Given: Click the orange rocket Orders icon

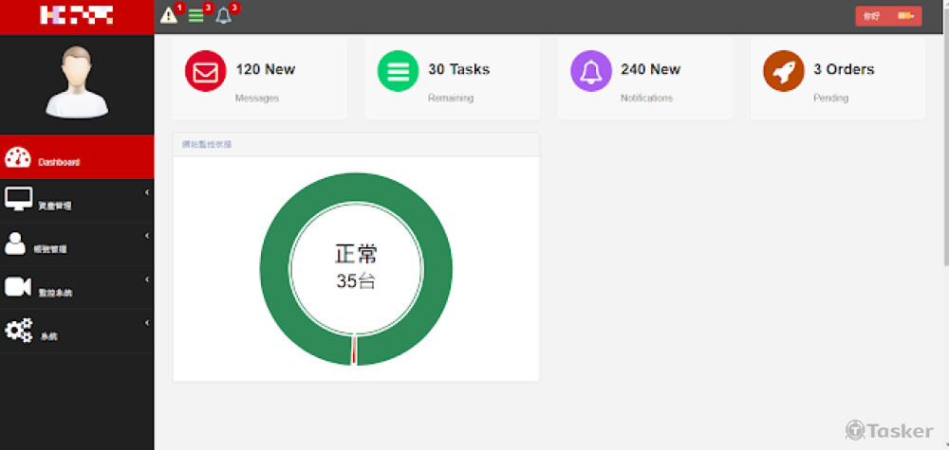Looking at the screenshot, I should pyautogui.click(x=783, y=71).
